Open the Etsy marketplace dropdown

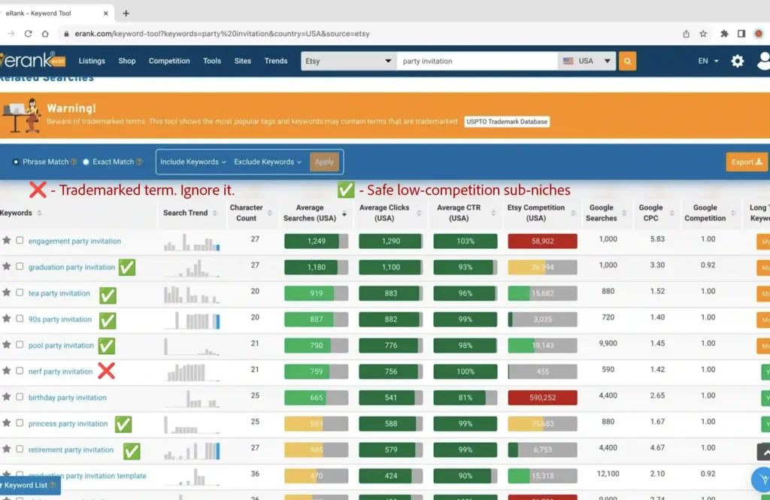(x=348, y=61)
